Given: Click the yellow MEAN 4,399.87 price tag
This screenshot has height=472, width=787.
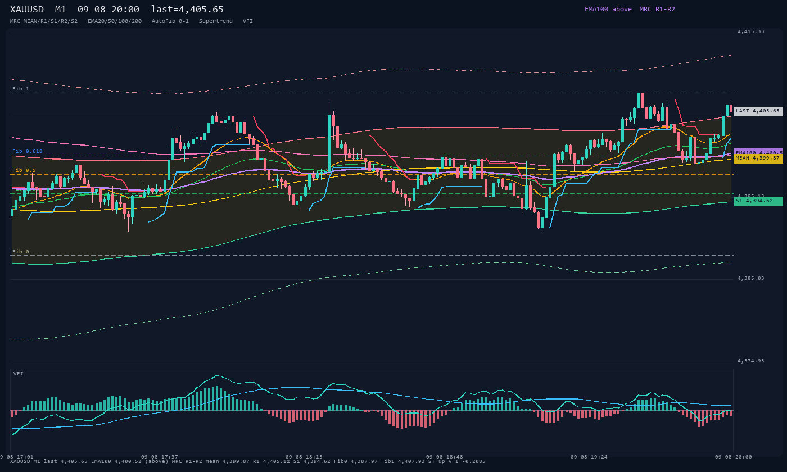Looking at the screenshot, I should 758,158.
